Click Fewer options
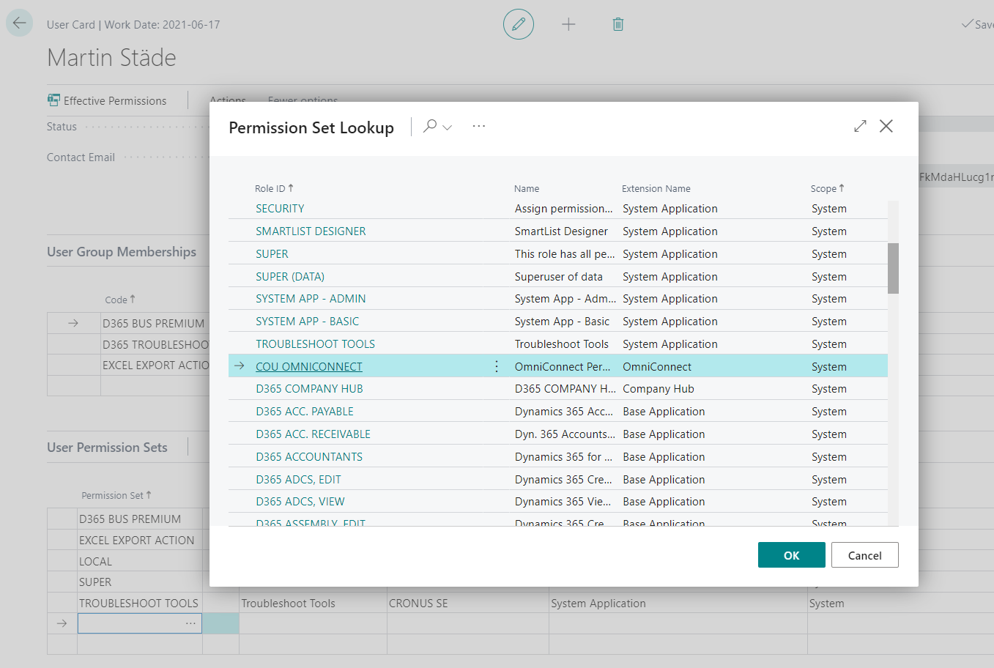 [x=301, y=100]
